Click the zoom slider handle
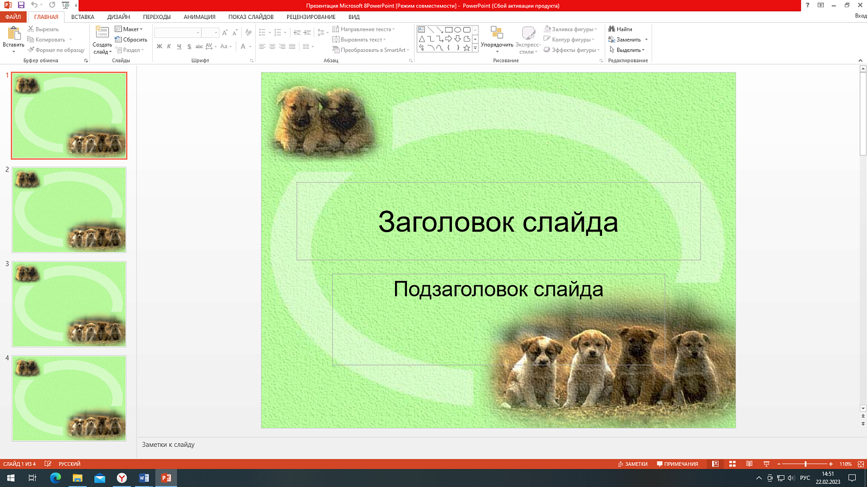The width and height of the screenshot is (867, 487). click(x=806, y=464)
